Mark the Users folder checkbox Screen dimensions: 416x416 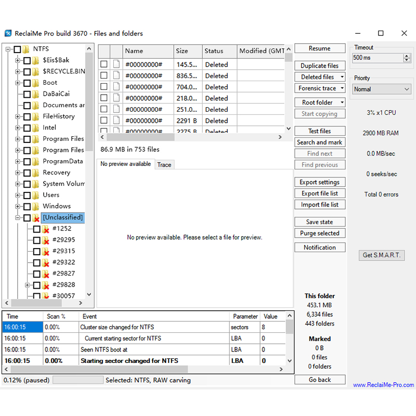27,196
